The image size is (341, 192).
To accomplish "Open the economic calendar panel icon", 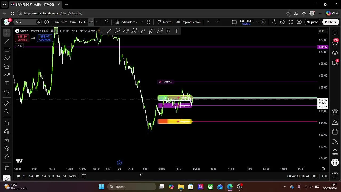I will 335,132.
